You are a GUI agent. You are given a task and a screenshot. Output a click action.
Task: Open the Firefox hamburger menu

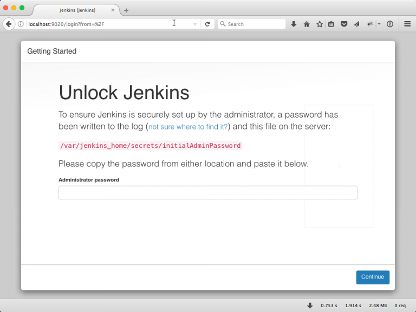pyautogui.click(x=407, y=24)
